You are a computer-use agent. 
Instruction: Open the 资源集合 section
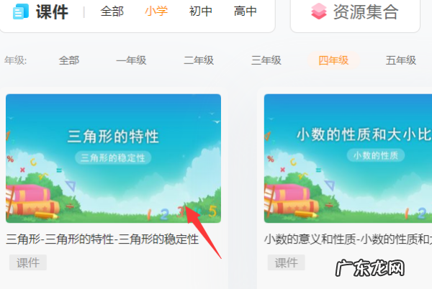click(355, 12)
